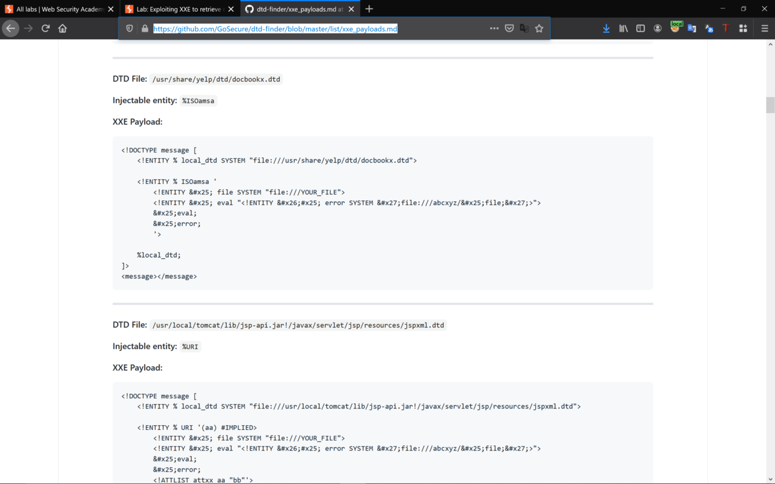Click the jspxml.dtd DTD file path
The image size is (775, 484).
298,325
